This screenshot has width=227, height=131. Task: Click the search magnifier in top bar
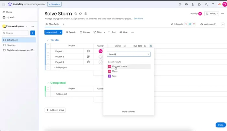pyautogui.click(x=206, y=5)
